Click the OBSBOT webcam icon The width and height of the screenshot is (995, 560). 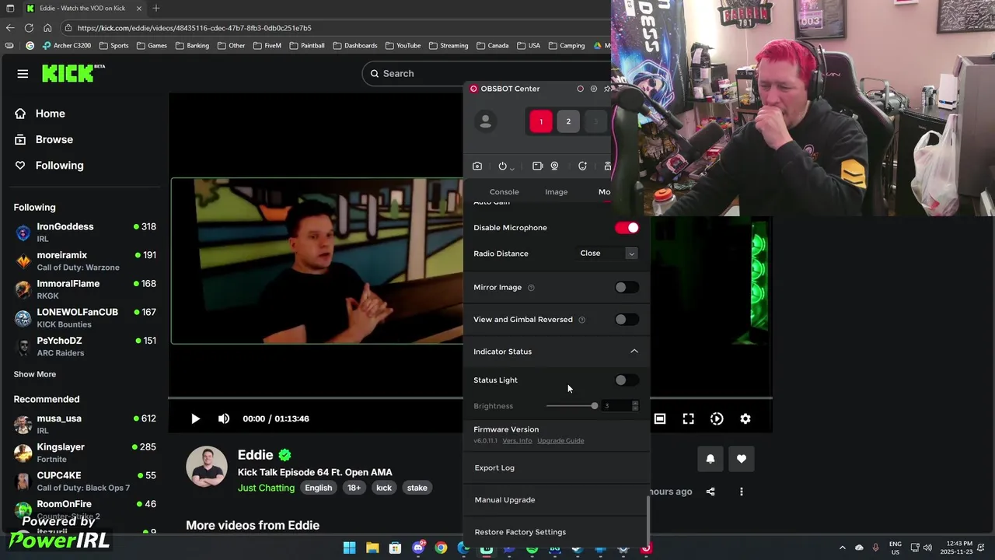554,166
